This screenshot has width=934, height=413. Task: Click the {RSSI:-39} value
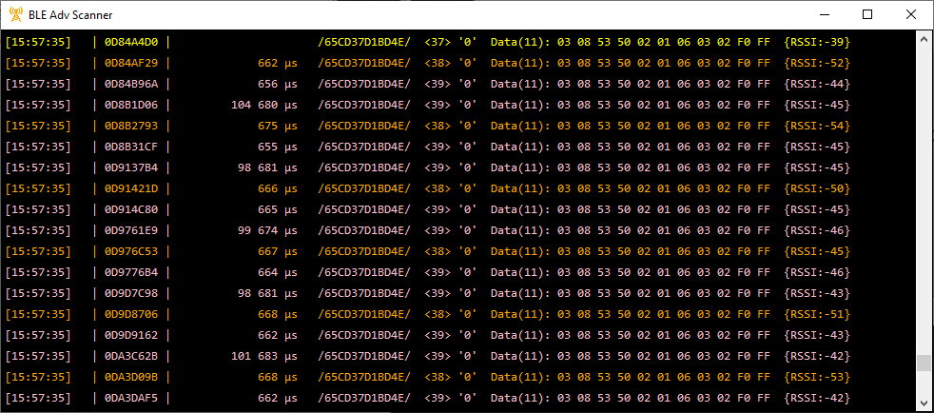pos(817,42)
